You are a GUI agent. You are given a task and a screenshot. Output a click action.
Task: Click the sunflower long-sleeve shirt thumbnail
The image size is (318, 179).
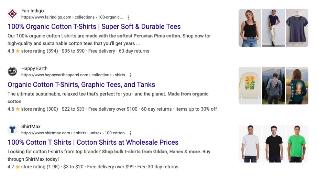click(250, 86)
